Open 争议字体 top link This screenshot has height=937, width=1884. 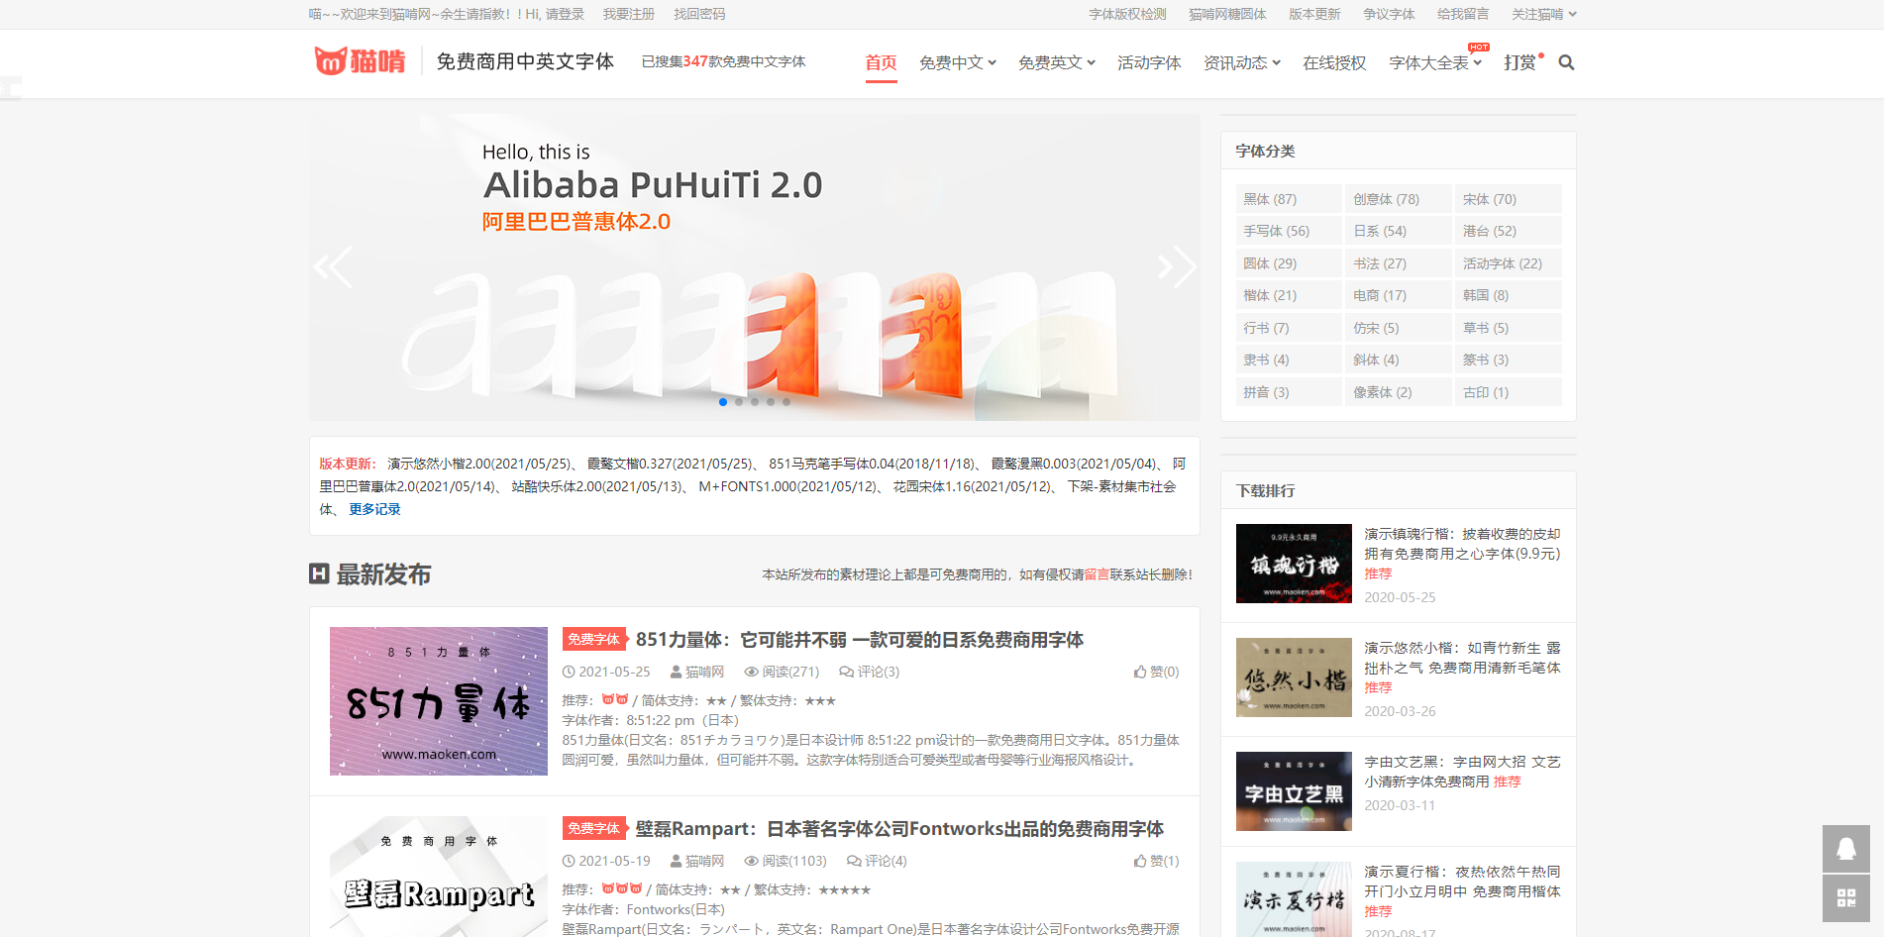click(1389, 14)
